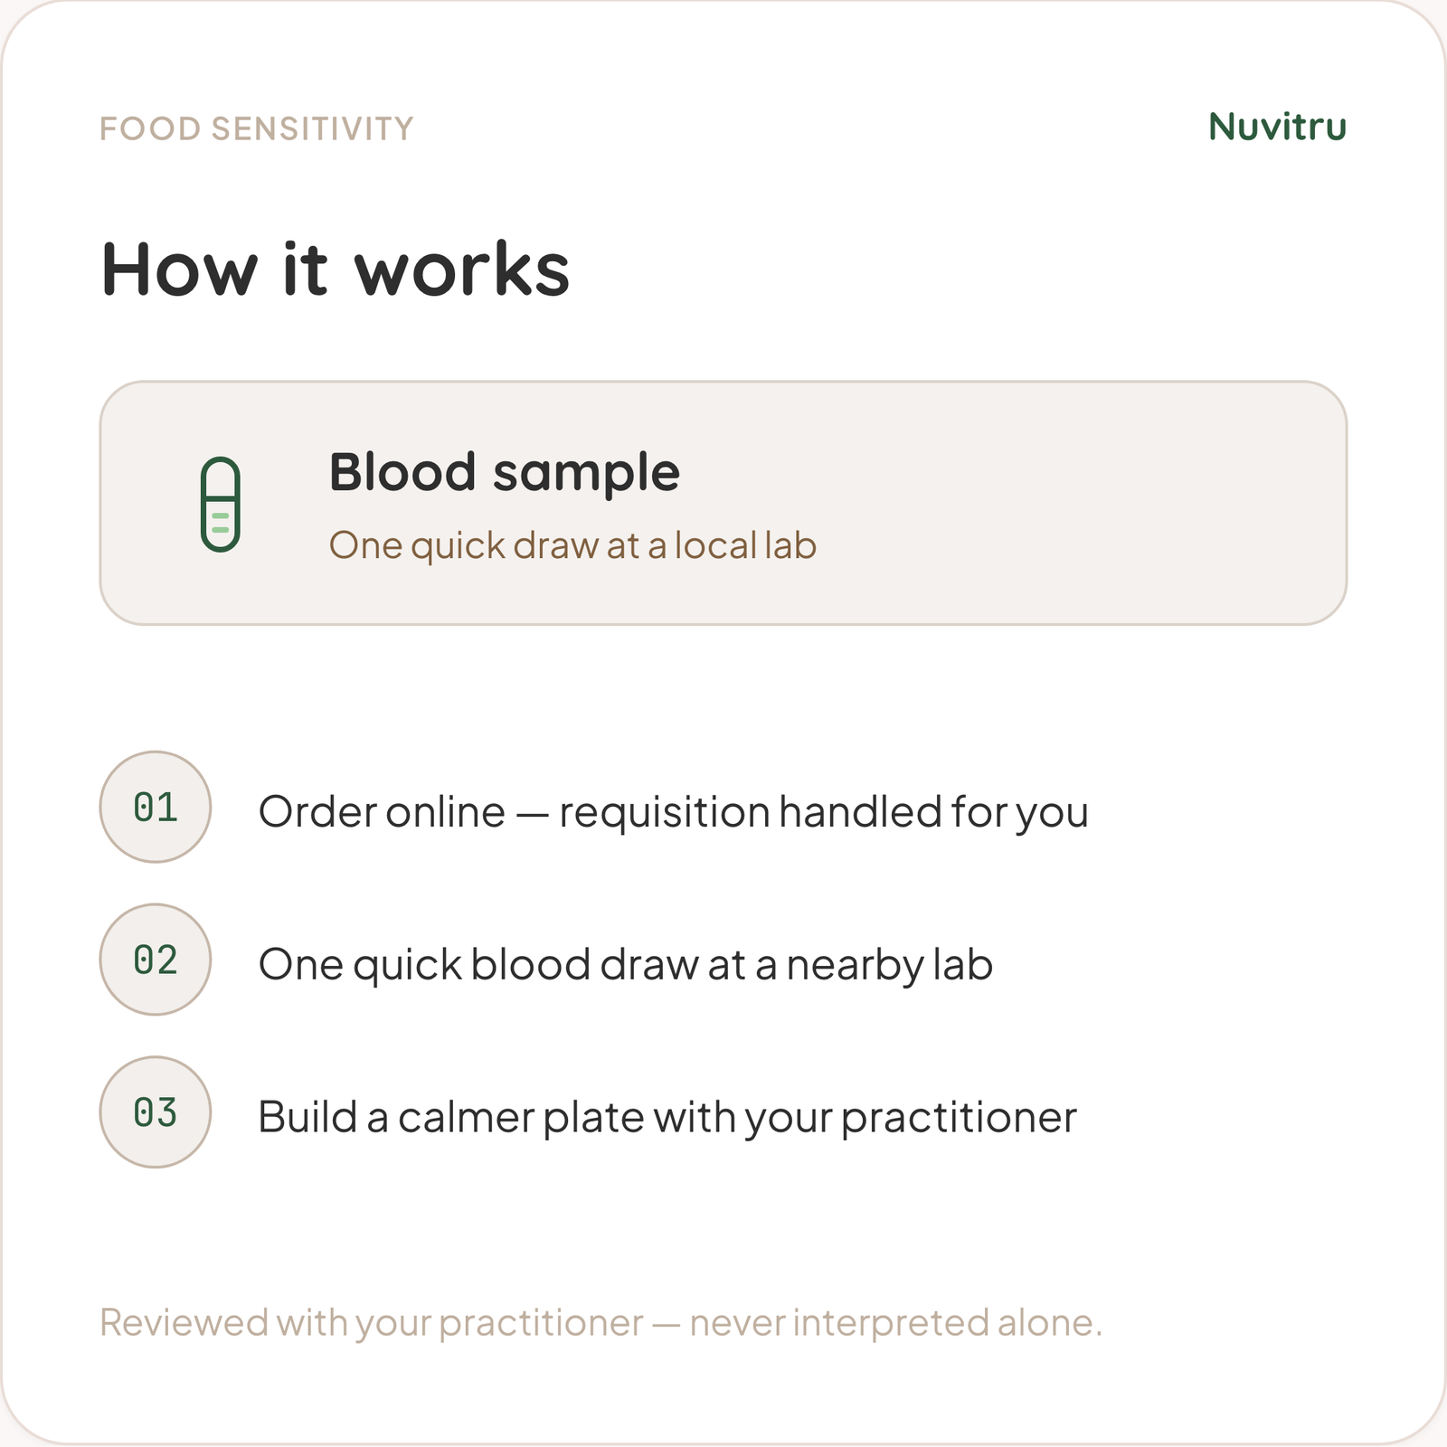Screen dimensions: 1447x1447
Task: Click never interpreted alone footer phrase
Action: (895, 1323)
